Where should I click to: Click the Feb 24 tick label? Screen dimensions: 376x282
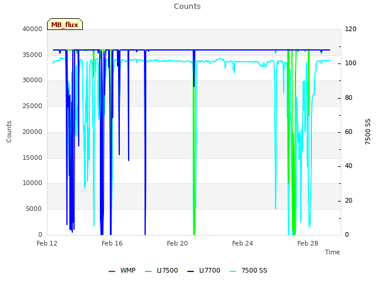tap(243, 243)
